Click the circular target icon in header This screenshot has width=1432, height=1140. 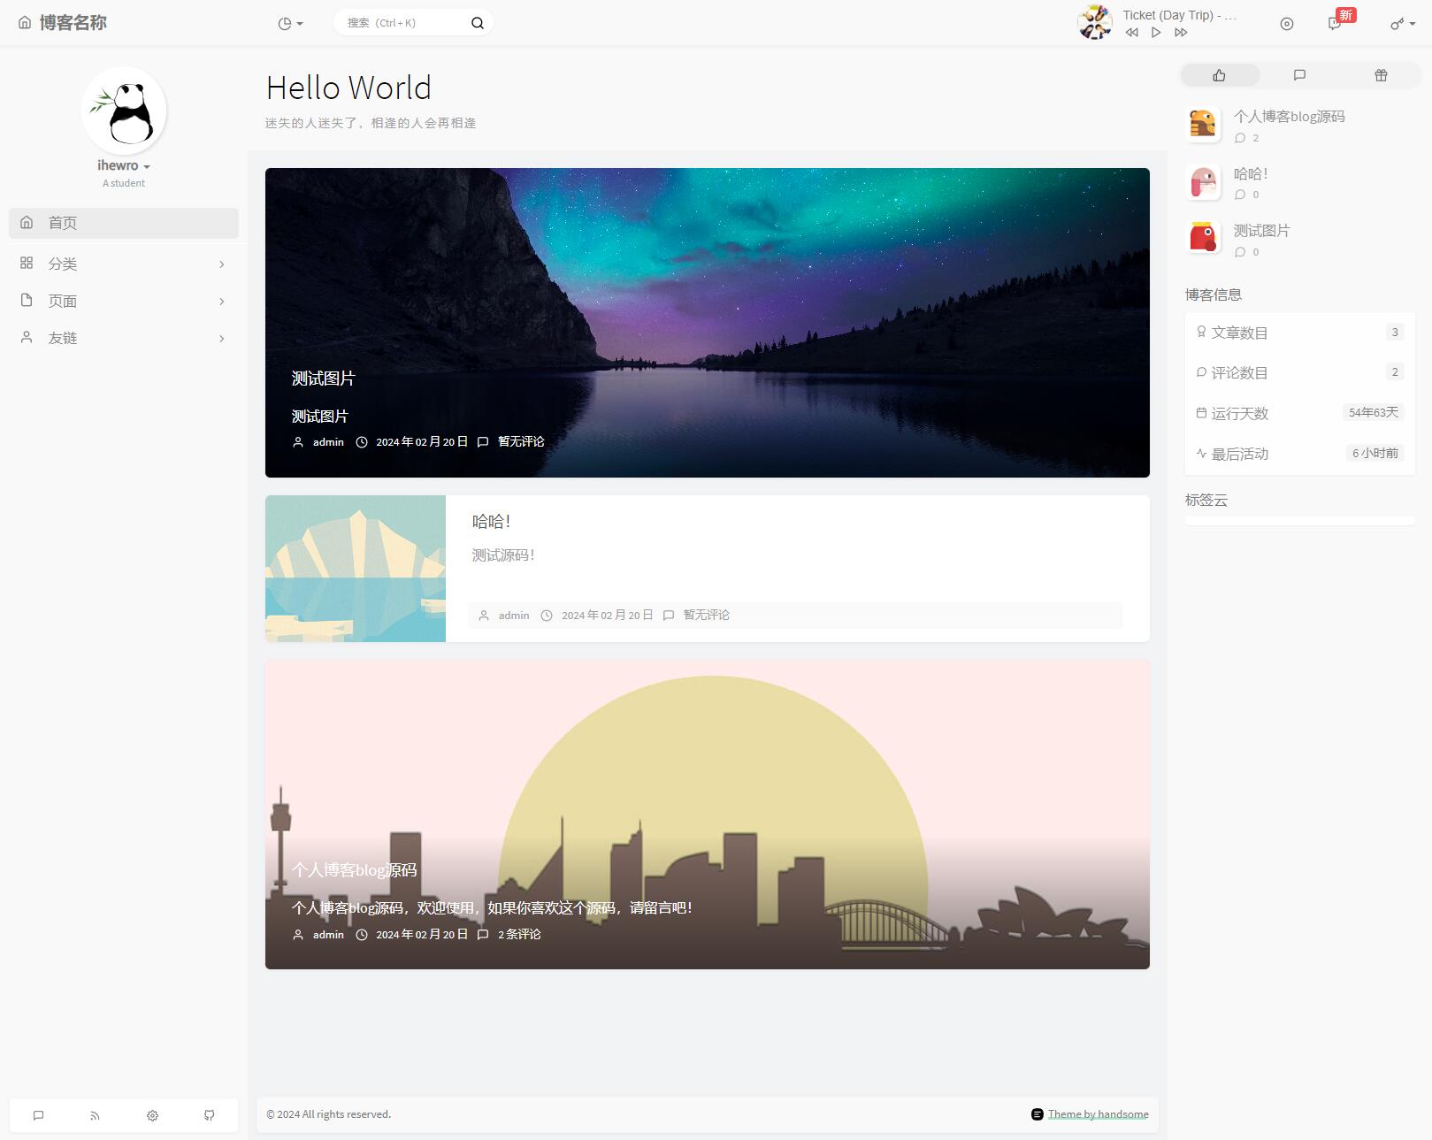click(x=1287, y=24)
